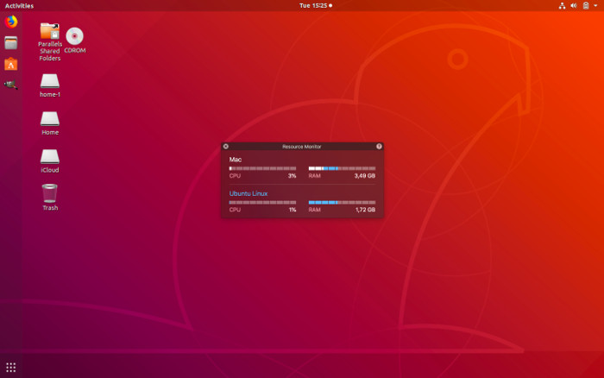
Task: Show Applications grid button
Action: (x=10, y=367)
